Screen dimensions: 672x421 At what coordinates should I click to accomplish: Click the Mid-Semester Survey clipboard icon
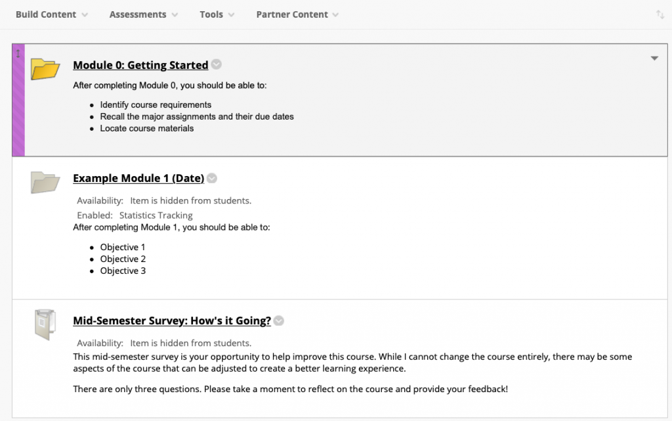click(x=45, y=324)
